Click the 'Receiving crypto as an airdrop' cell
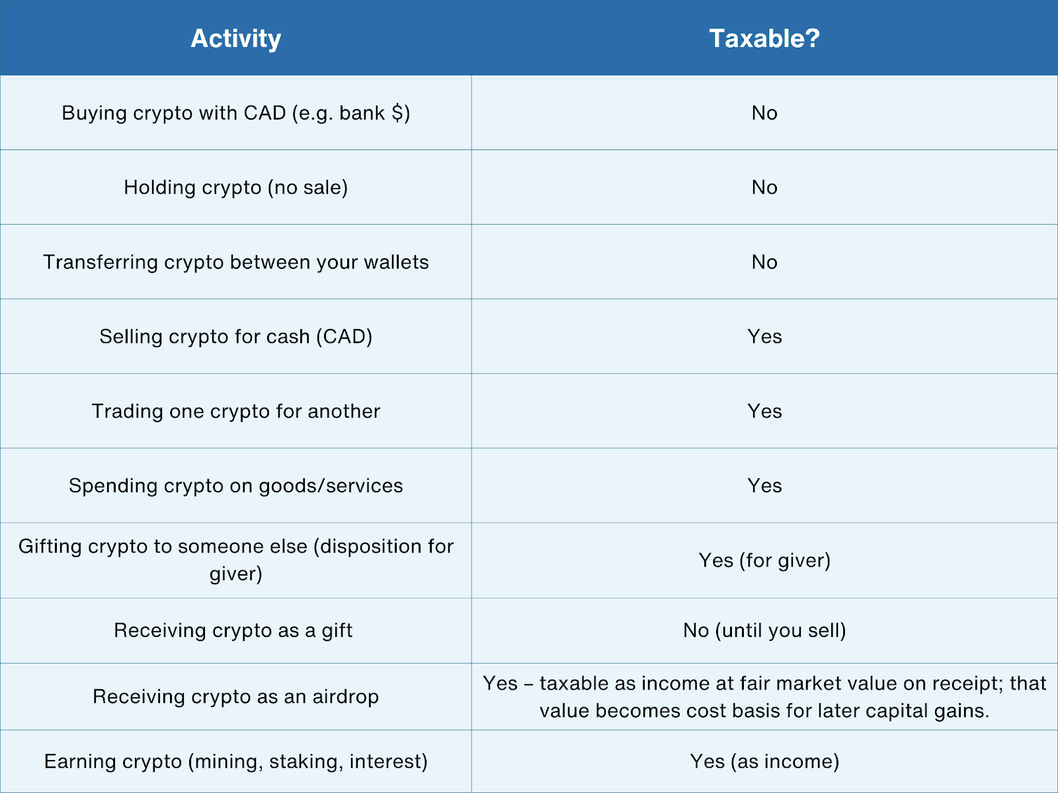1058x793 pixels. [235, 697]
